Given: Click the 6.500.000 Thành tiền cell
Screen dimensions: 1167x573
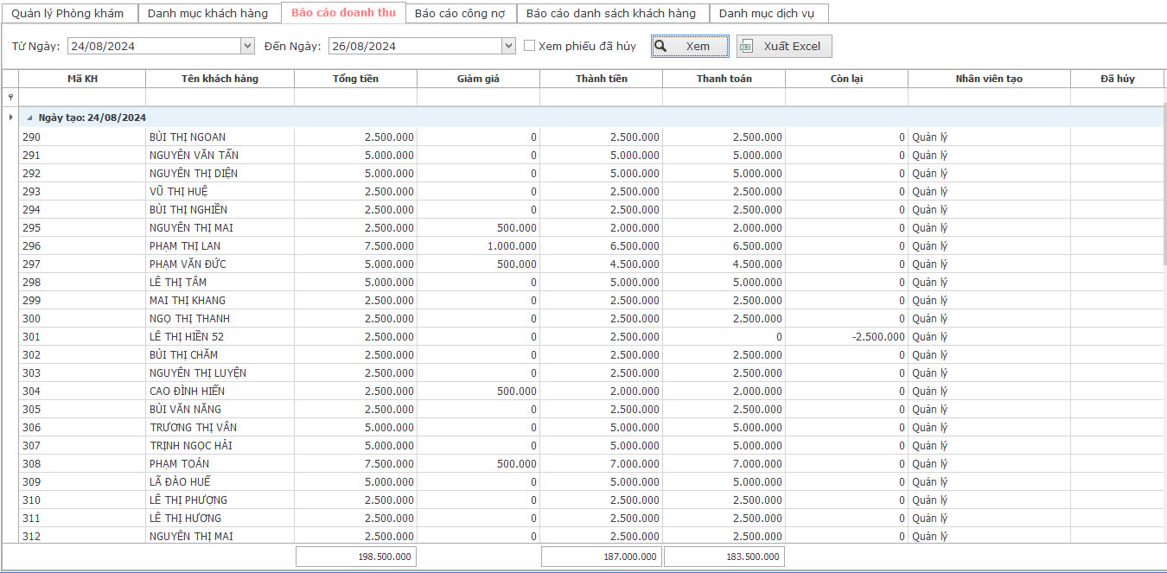Looking at the screenshot, I should tap(601, 245).
